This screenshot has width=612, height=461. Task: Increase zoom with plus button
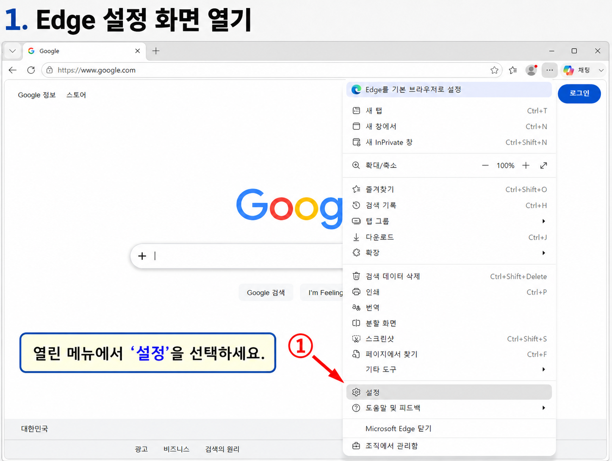click(526, 166)
